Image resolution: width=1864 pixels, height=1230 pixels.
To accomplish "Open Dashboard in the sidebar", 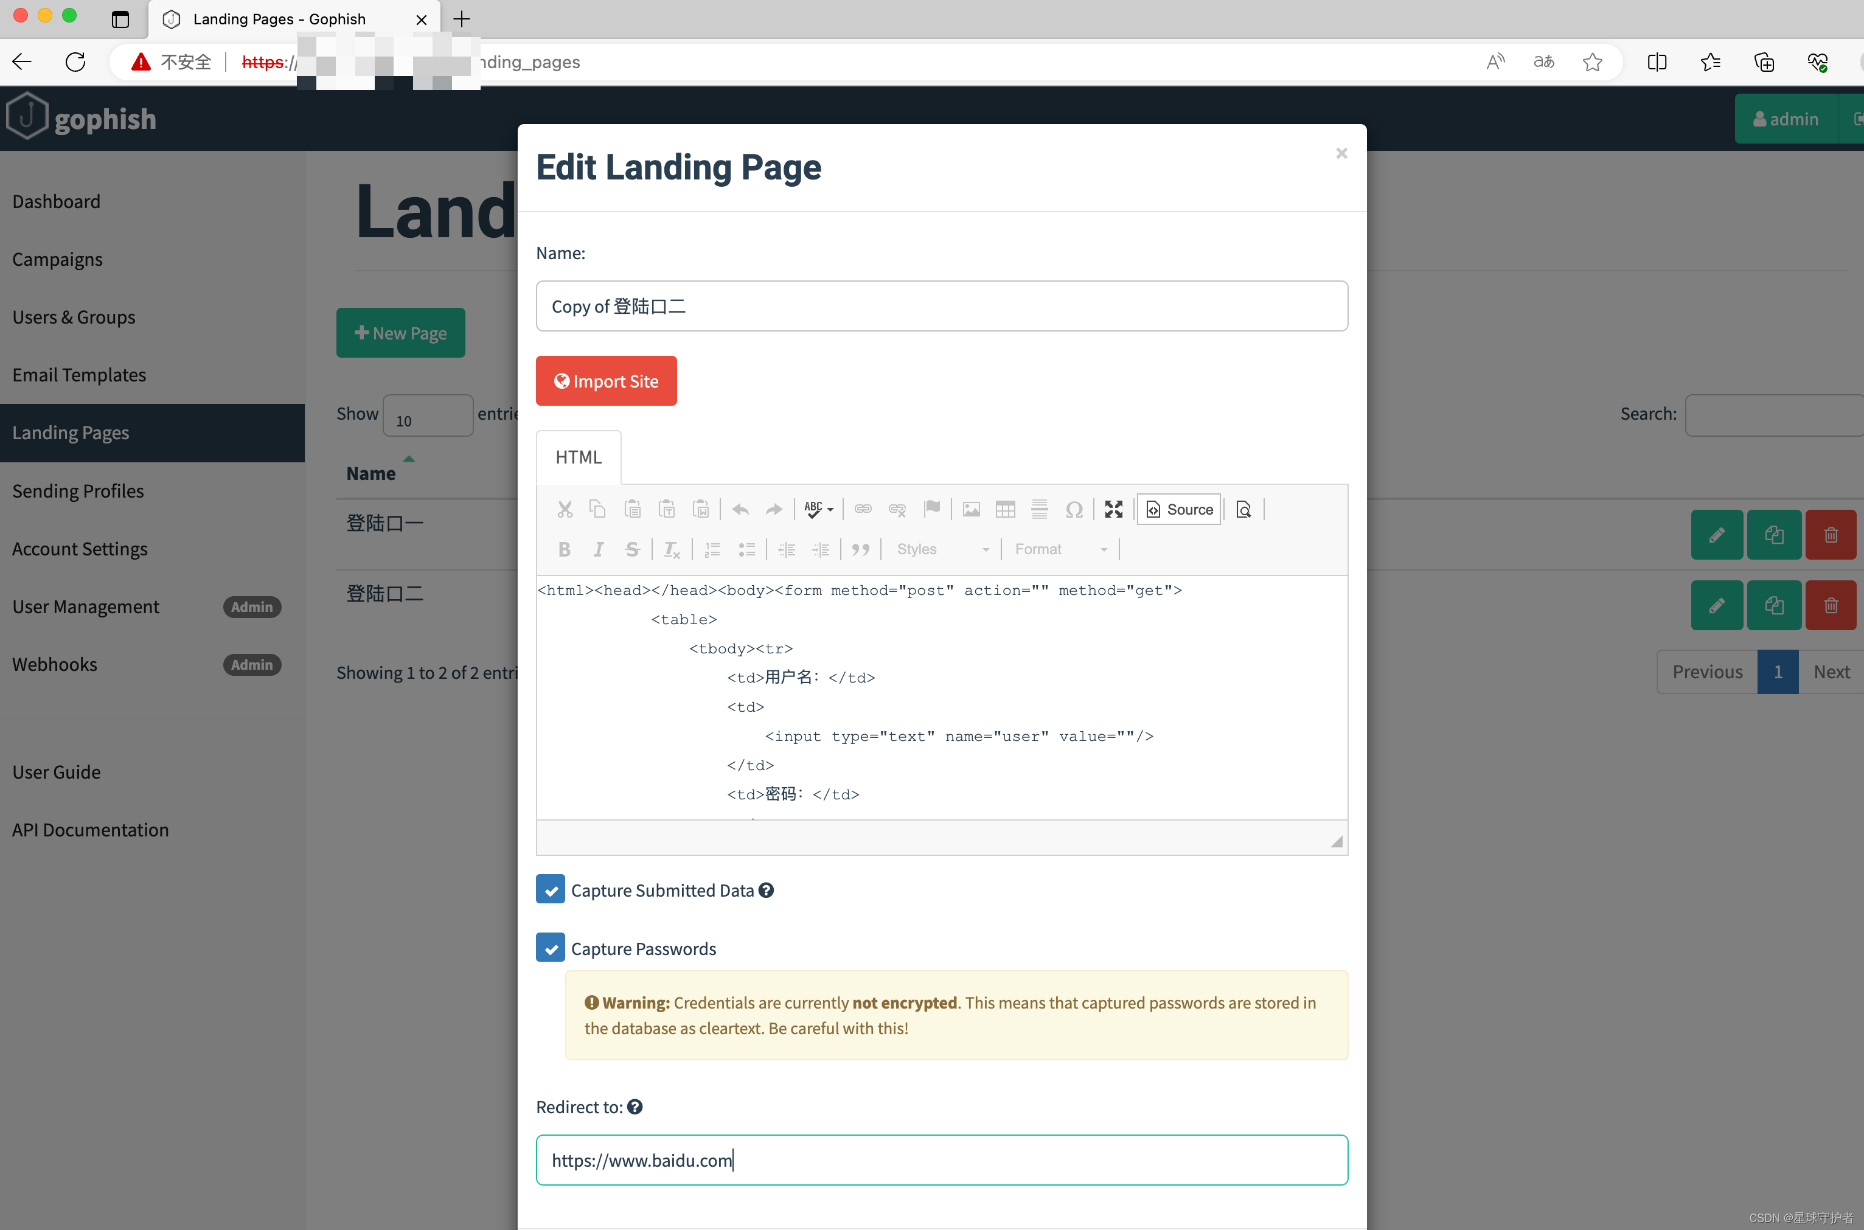I will pos(57,201).
